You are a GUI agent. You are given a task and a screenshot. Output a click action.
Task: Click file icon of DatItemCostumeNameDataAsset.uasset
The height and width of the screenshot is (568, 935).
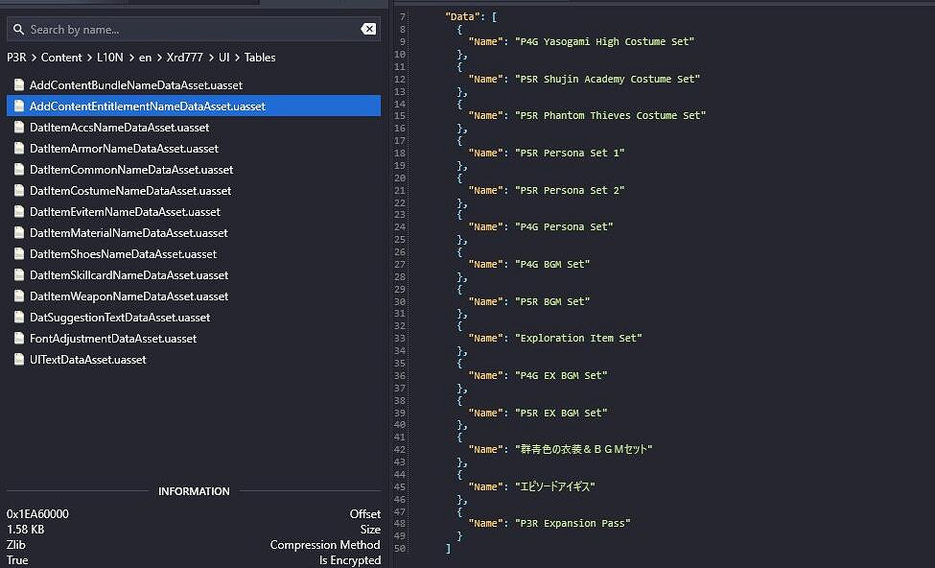[18, 191]
